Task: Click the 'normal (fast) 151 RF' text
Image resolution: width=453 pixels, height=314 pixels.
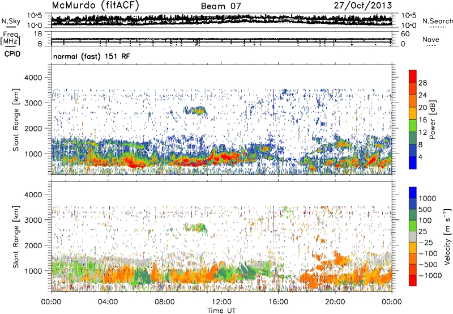Action: [92, 56]
